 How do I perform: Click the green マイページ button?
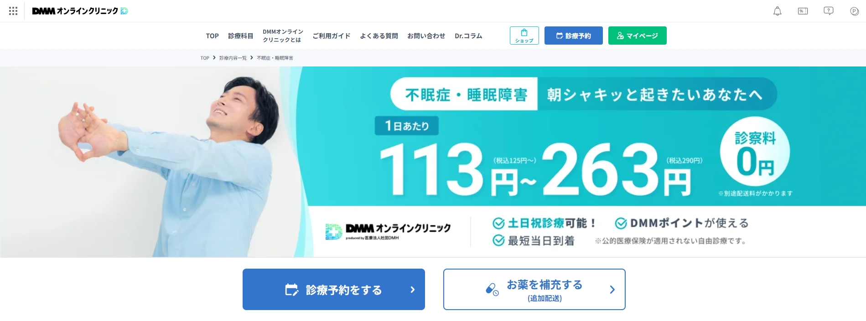pyautogui.click(x=638, y=36)
